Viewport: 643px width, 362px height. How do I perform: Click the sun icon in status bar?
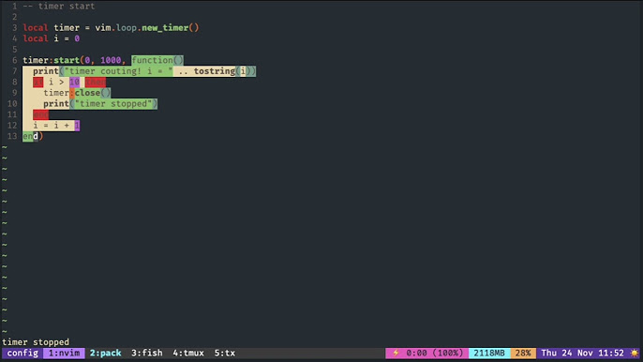(x=634, y=353)
